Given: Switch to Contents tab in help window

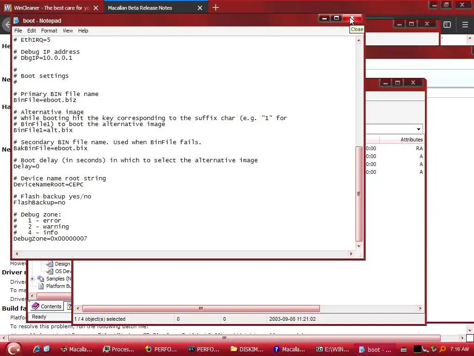Looking at the screenshot, I should click(x=47, y=306).
